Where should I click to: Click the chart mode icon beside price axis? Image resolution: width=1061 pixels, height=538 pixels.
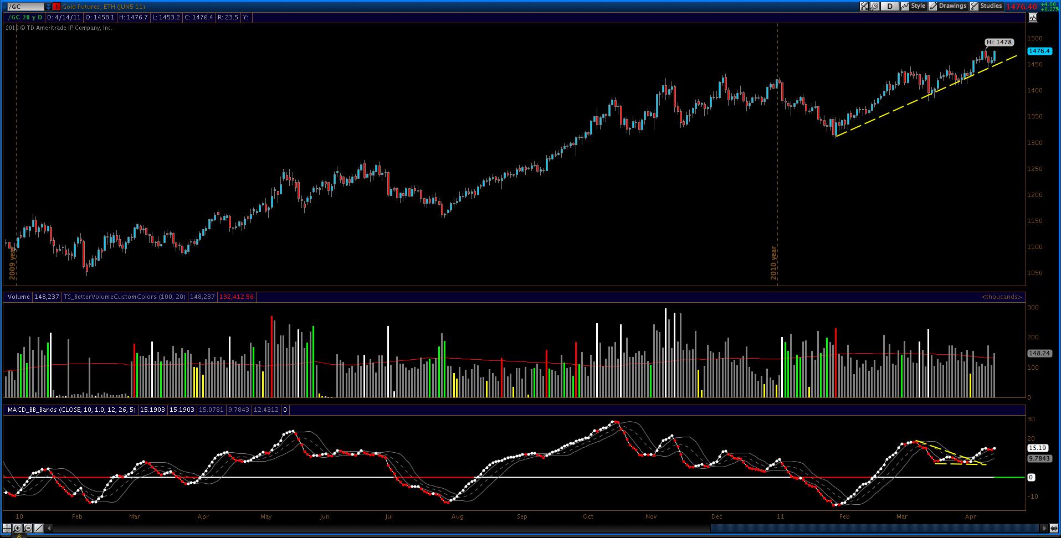tap(1033, 17)
